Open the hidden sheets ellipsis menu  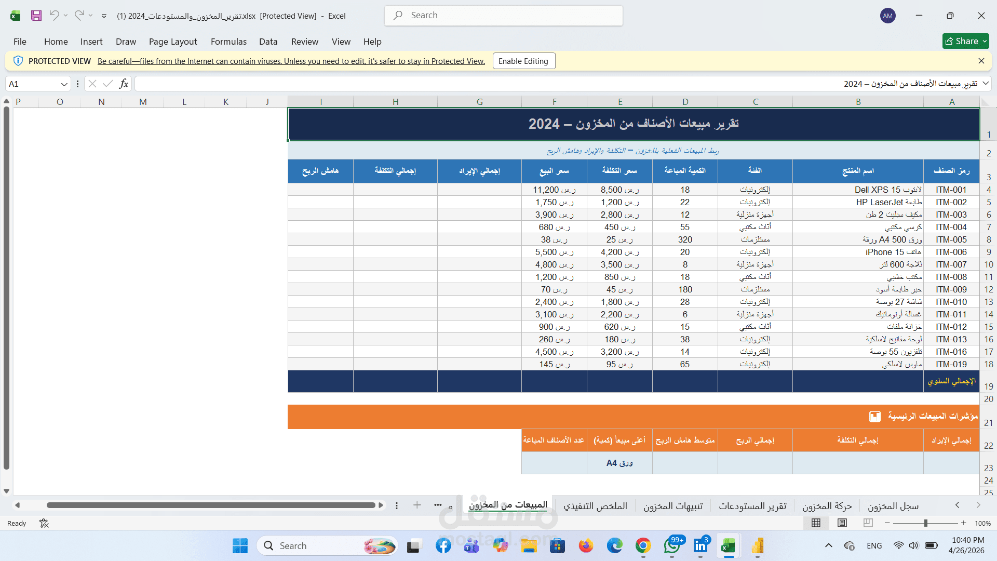[x=438, y=505]
